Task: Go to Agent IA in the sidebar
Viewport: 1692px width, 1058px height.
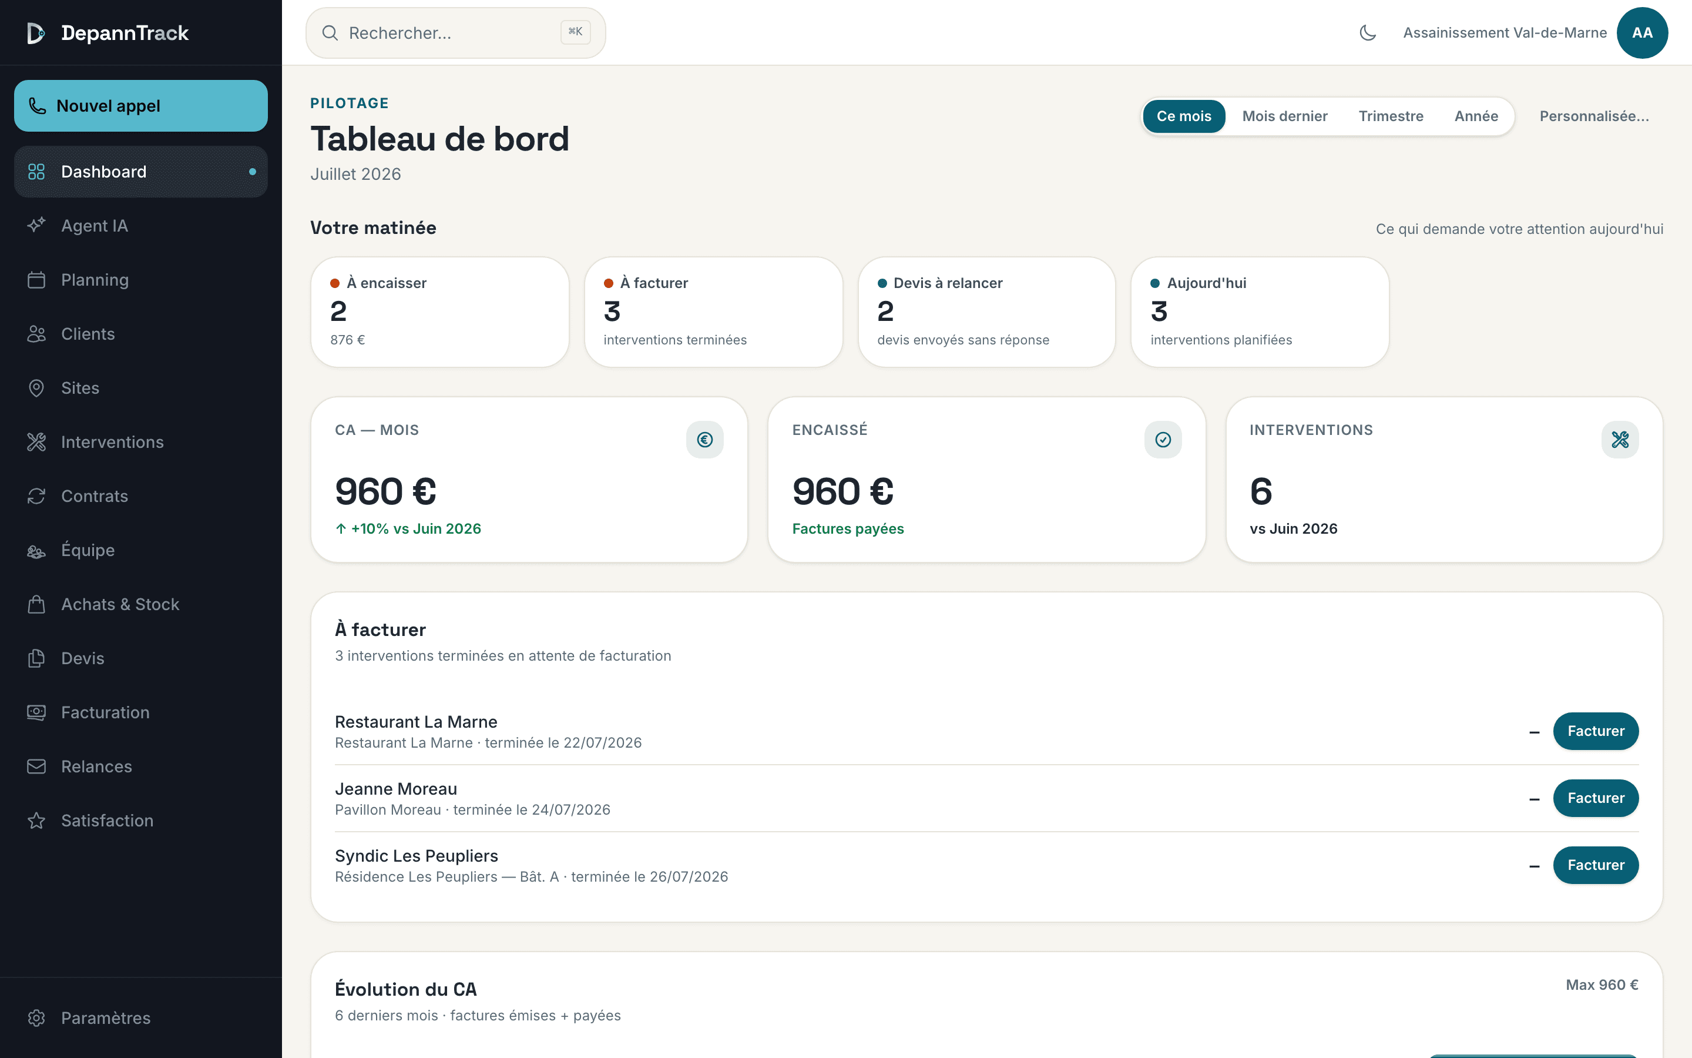Action: [x=140, y=225]
